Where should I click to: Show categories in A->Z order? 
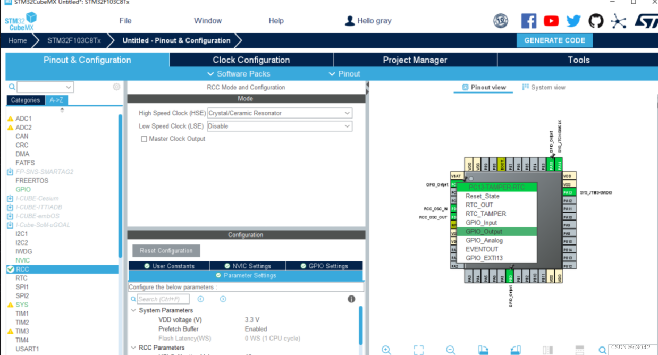[x=56, y=100]
